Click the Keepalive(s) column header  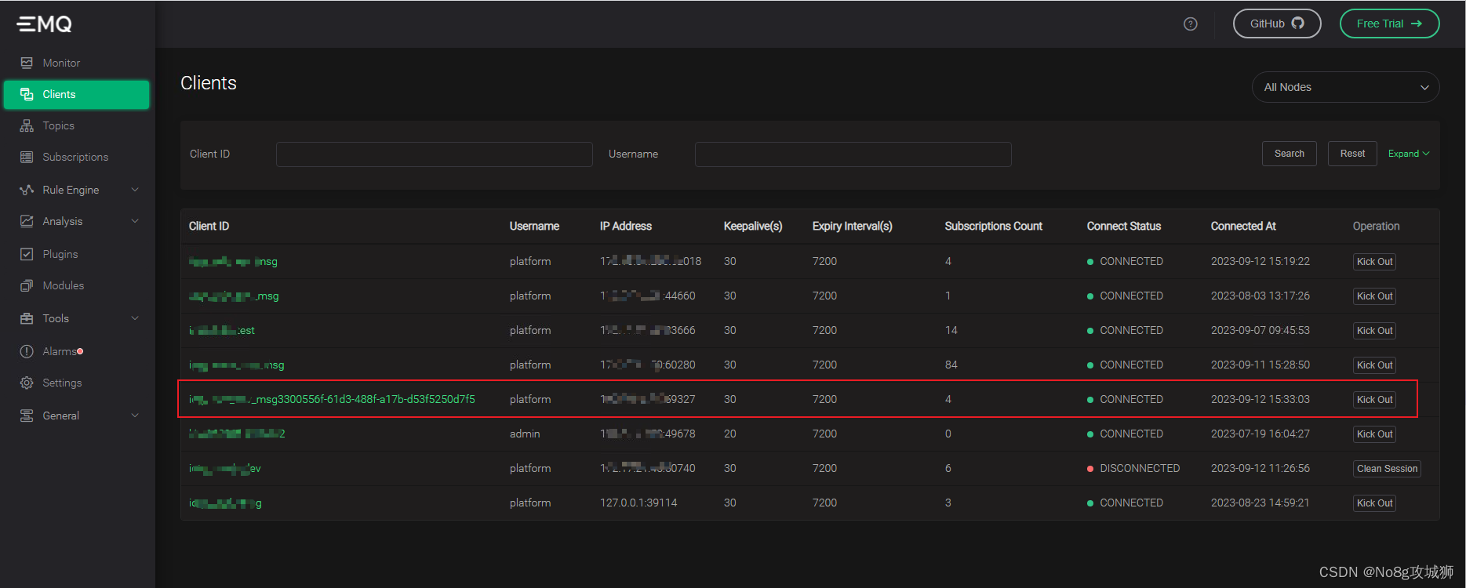pyautogui.click(x=753, y=226)
